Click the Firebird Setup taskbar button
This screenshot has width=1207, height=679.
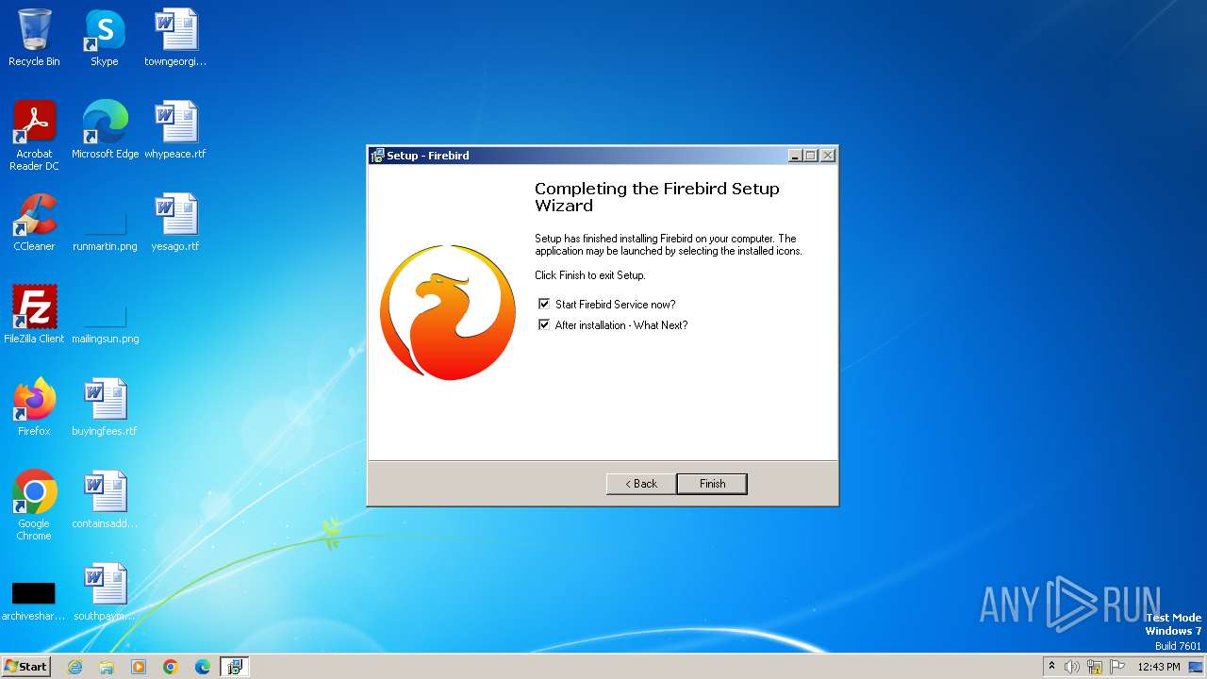pyautogui.click(x=235, y=667)
